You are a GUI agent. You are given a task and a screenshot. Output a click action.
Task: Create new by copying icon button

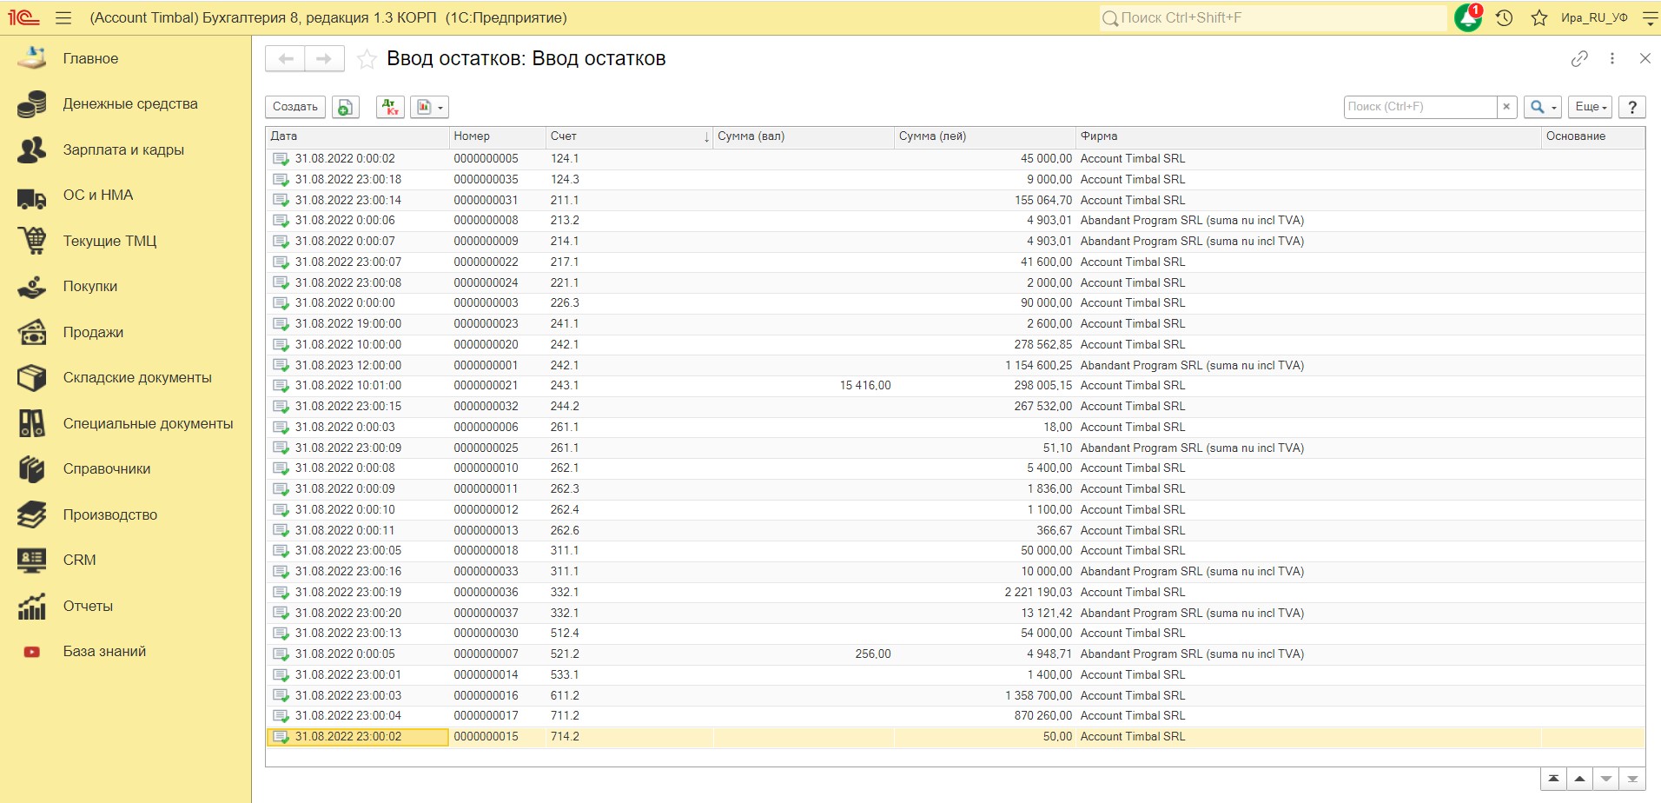point(346,107)
